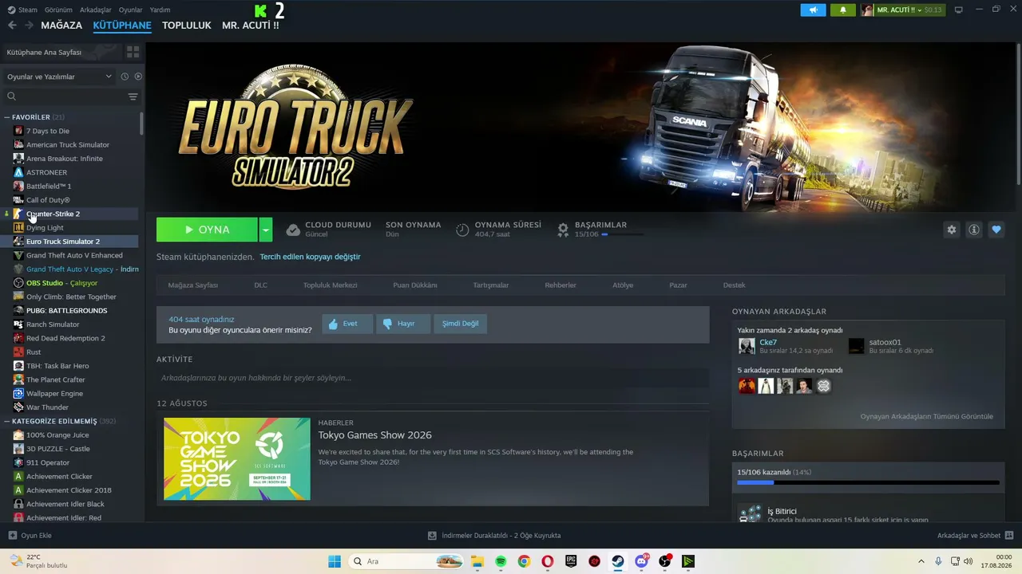The image size is (1022, 574).
Task: Open Opera browser from the taskbar
Action: 547,561
